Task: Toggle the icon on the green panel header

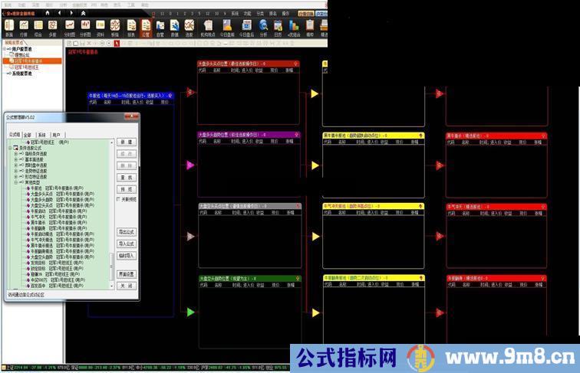Action: (x=298, y=278)
